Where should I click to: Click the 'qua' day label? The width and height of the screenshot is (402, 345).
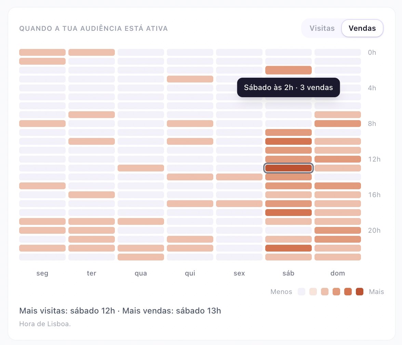click(141, 273)
